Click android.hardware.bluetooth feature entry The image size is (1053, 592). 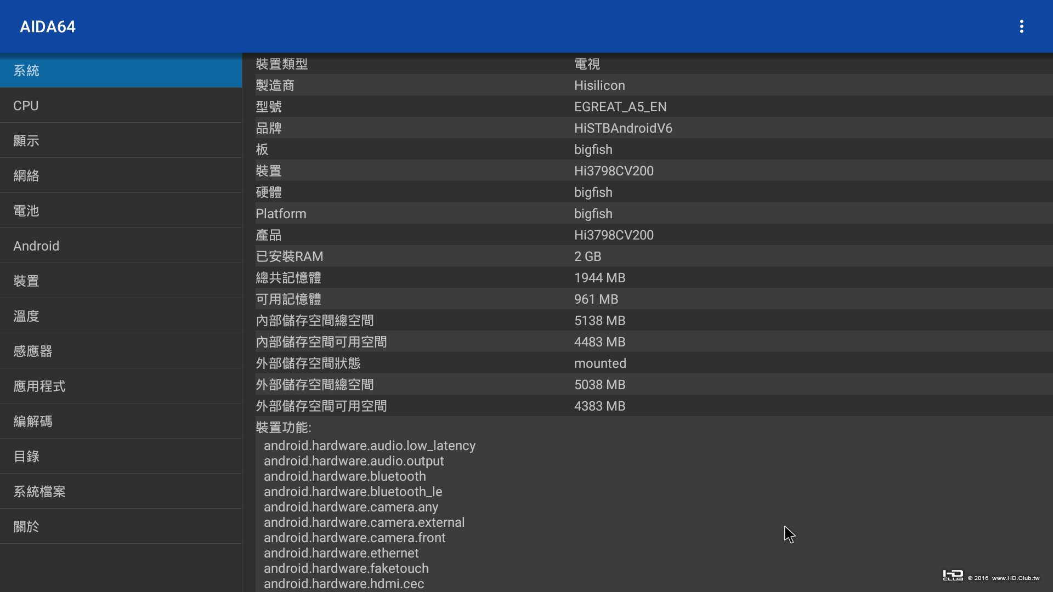344,476
